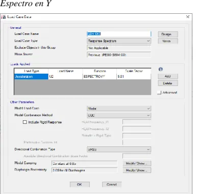Click the Load Name column header
Image resolution: width=197 pixels, height=194 pixels.
pos(65,71)
